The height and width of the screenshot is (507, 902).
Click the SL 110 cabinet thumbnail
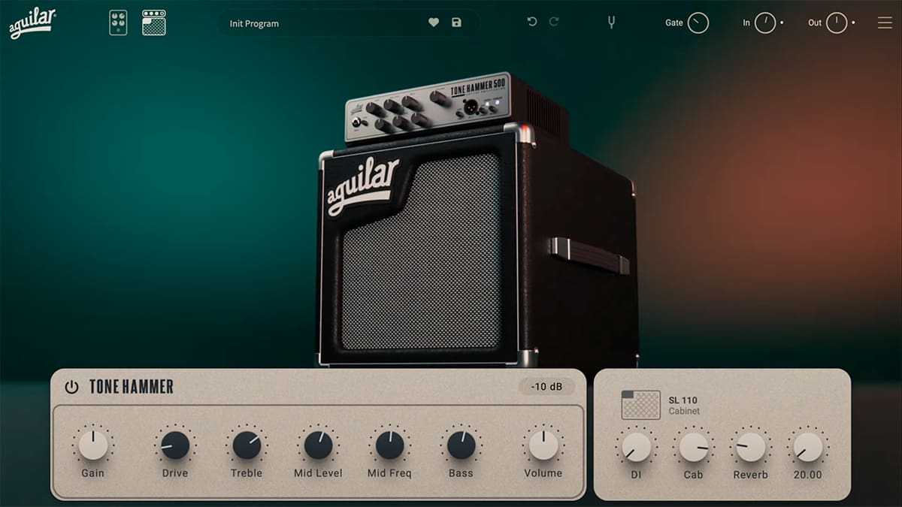pos(641,405)
